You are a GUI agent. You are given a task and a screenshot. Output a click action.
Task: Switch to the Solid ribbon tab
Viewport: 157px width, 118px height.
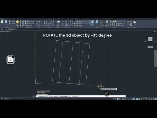pos(7,19)
